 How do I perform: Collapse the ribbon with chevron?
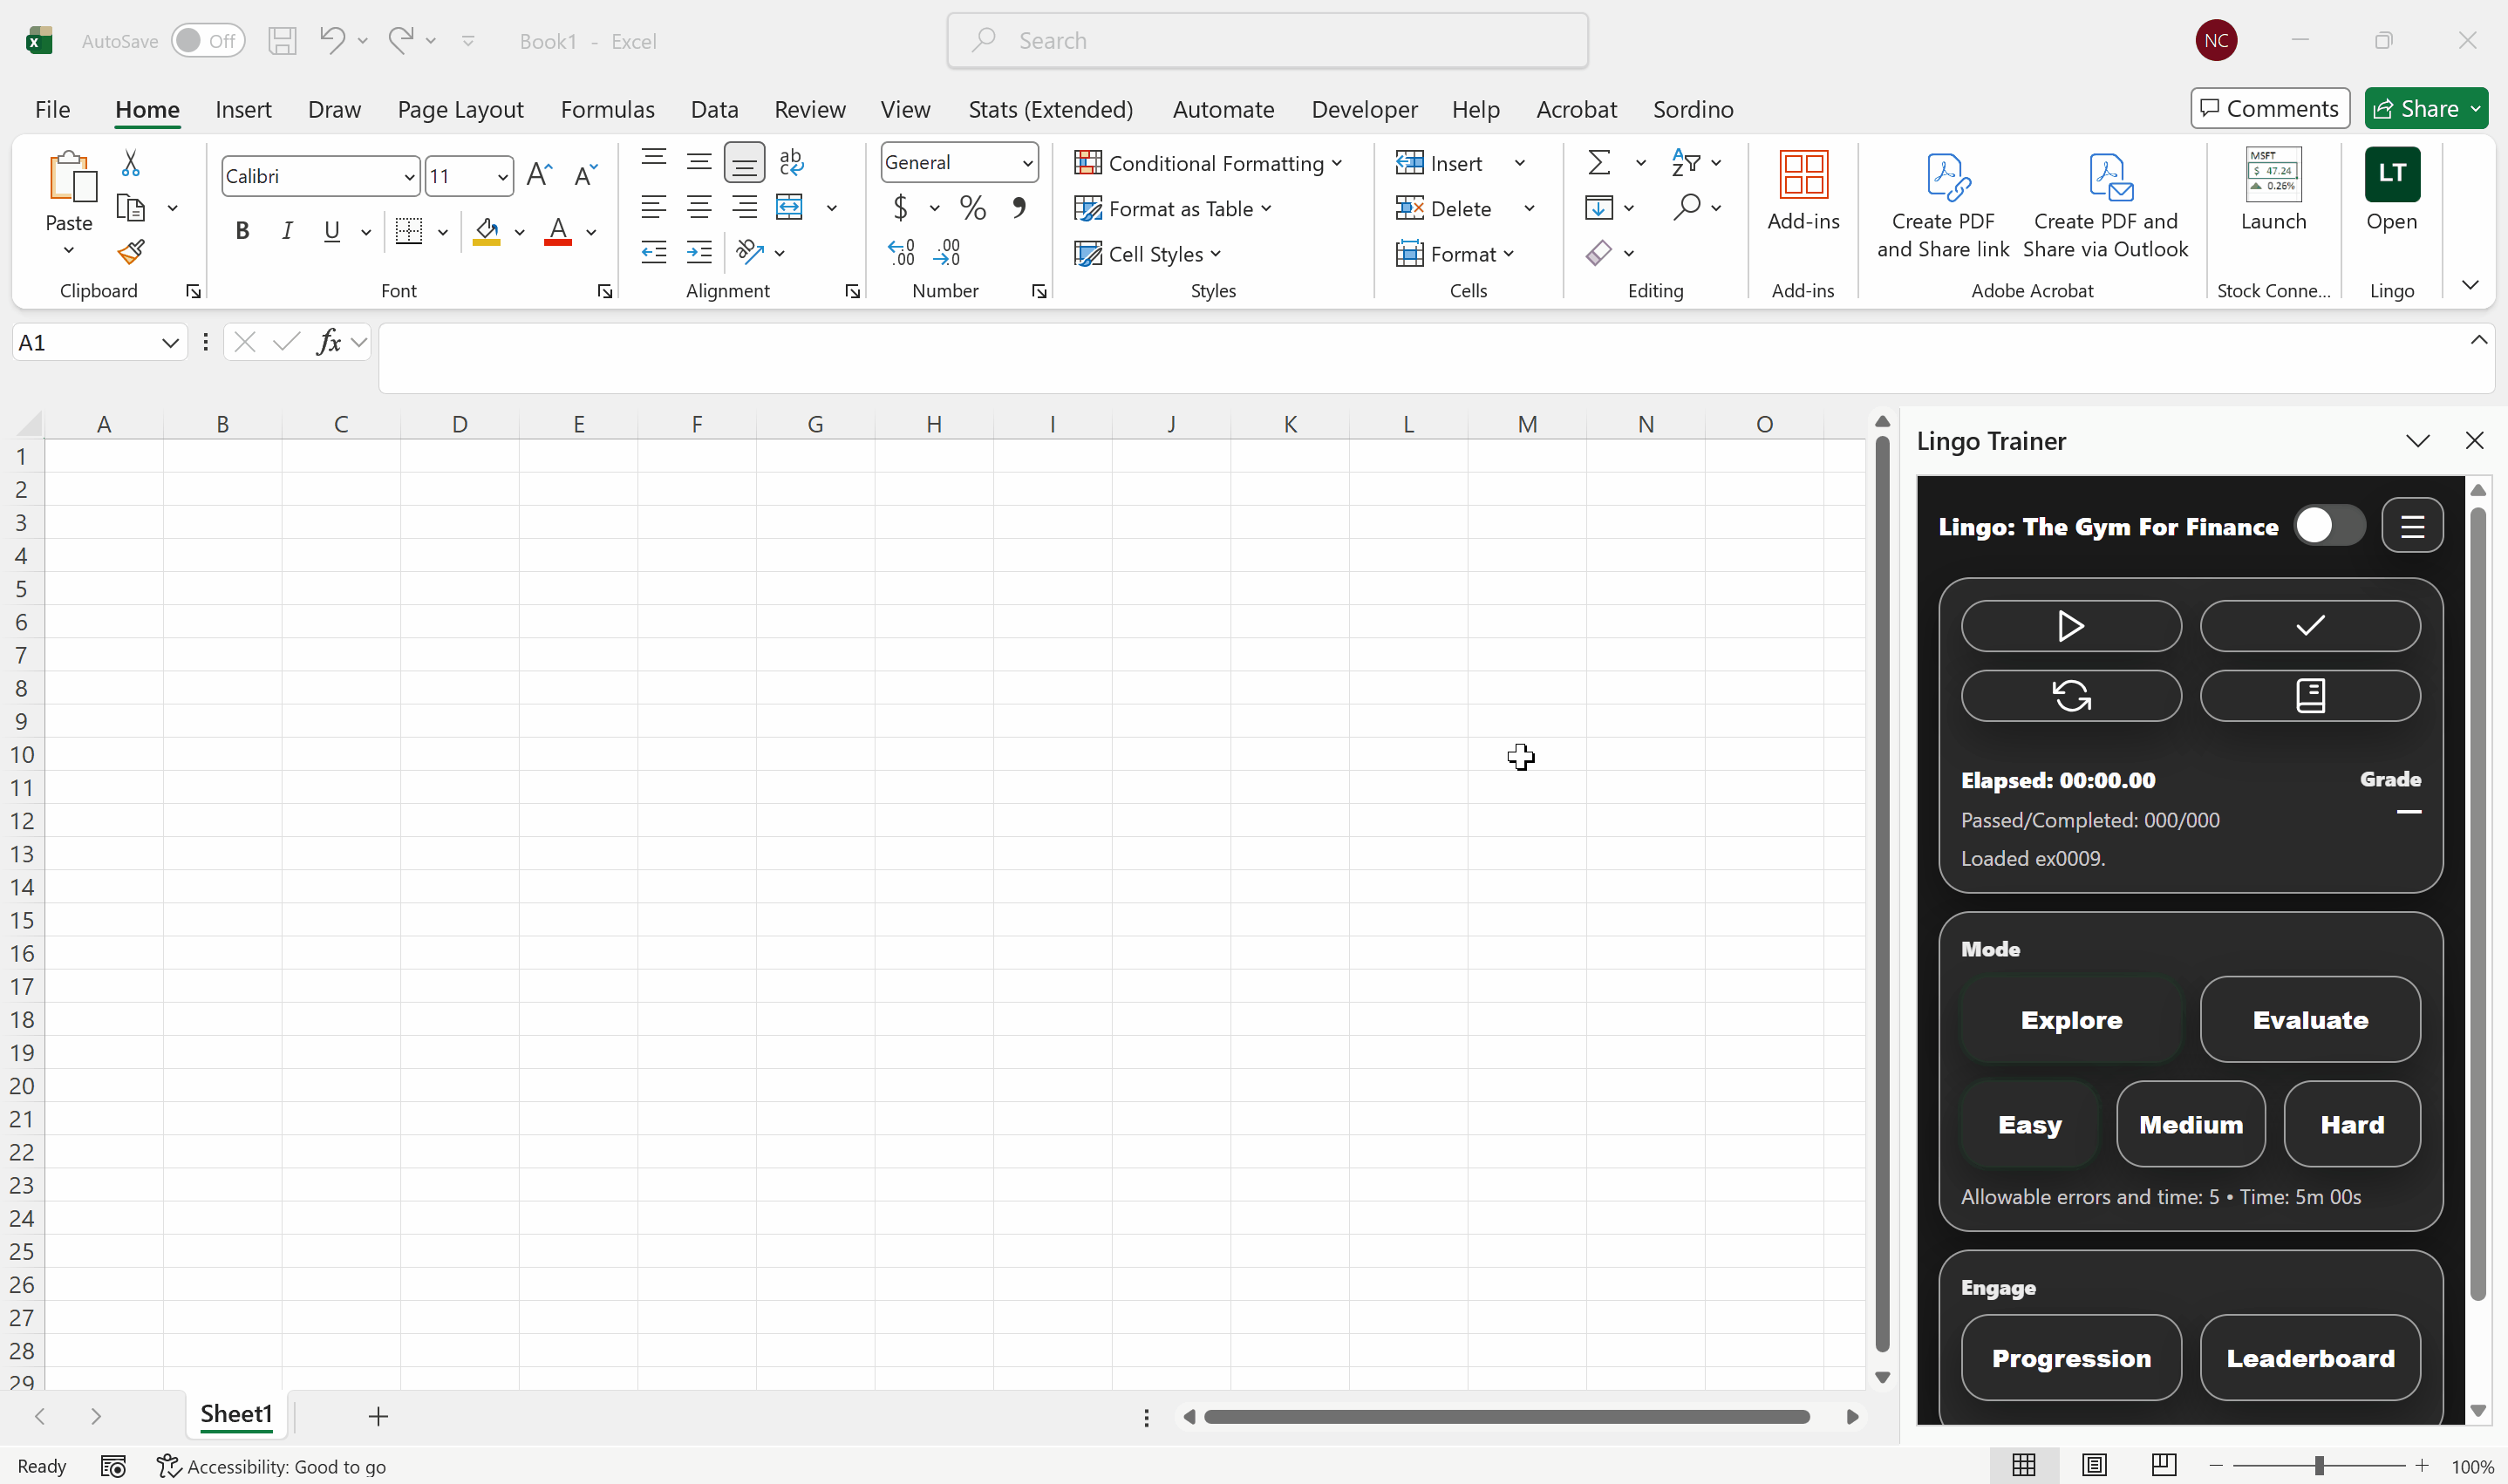click(x=2470, y=286)
